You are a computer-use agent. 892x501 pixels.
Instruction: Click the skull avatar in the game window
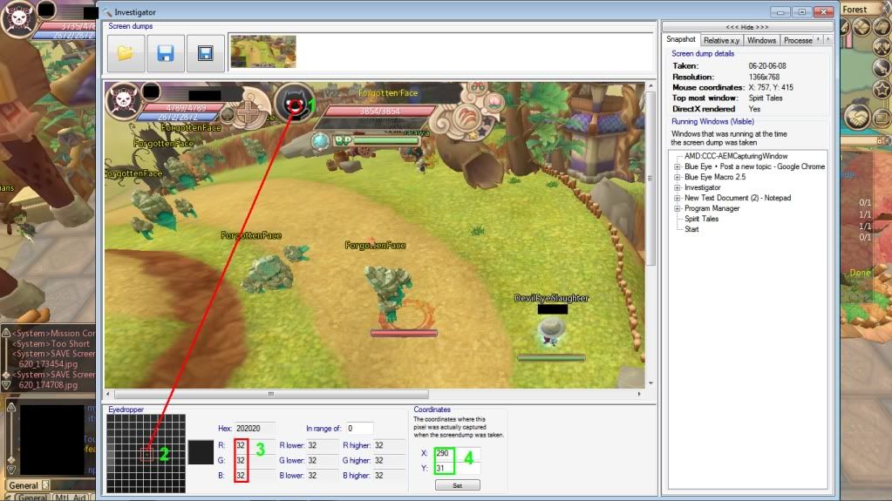[x=19, y=19]
